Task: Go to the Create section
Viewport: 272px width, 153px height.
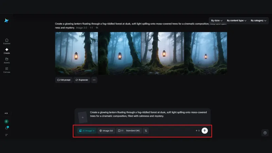Action: [7, 51]
